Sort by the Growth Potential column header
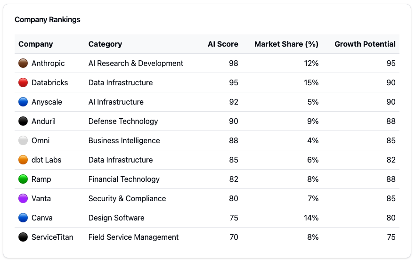This screenshot has width=415, height=261. pyautogui.click(x=365, y=44)
